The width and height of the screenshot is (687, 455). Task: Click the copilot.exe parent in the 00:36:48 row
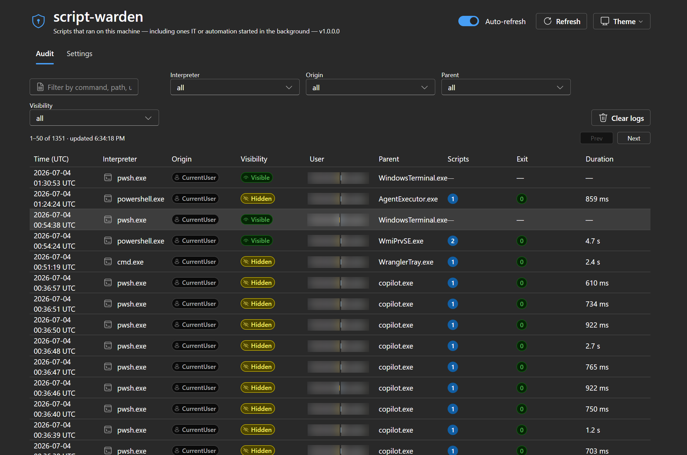396,346
